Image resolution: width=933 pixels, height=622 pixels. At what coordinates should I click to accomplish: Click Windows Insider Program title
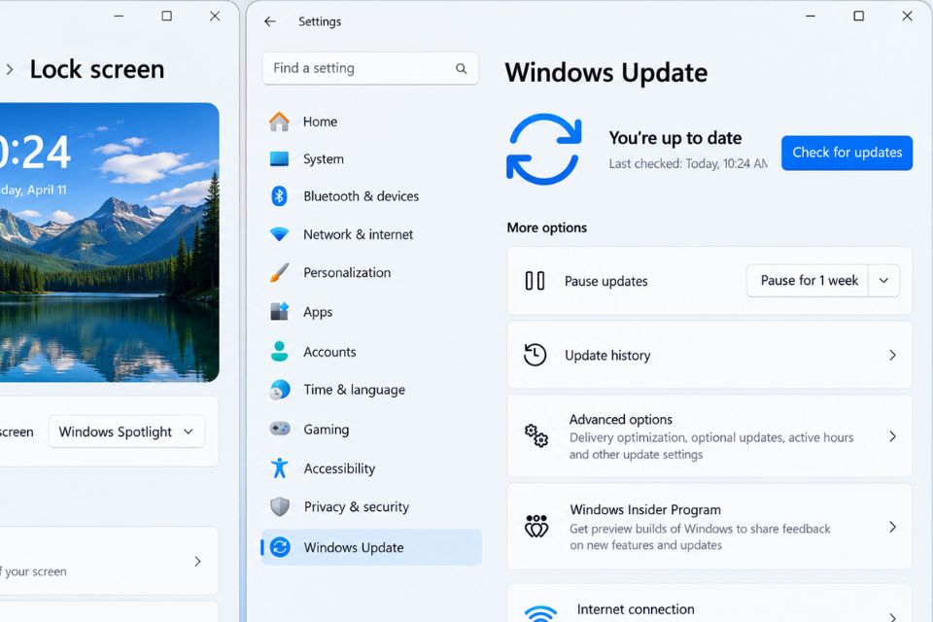[645, 510]
